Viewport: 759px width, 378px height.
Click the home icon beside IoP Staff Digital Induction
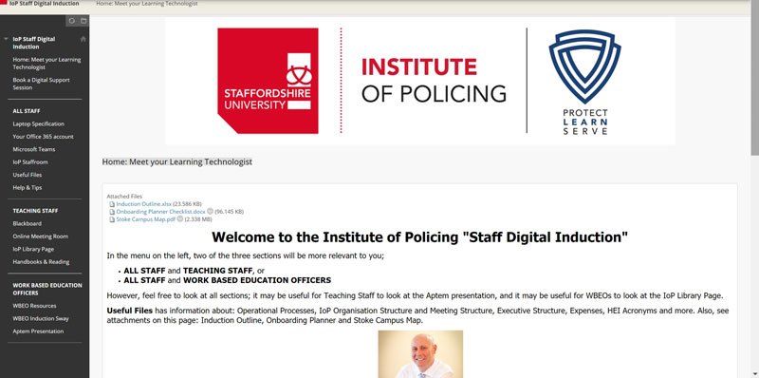[83, 39]
